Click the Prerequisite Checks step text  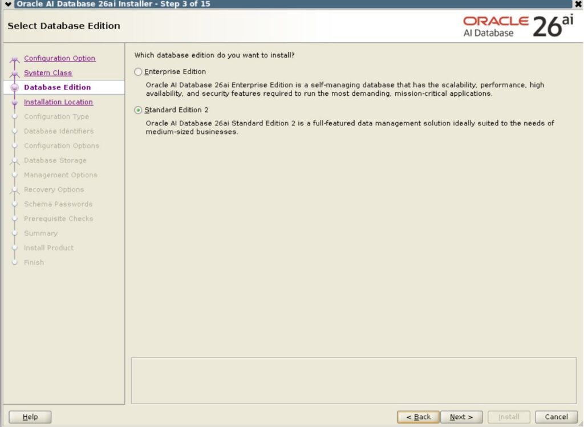click(x=59, y=218)
